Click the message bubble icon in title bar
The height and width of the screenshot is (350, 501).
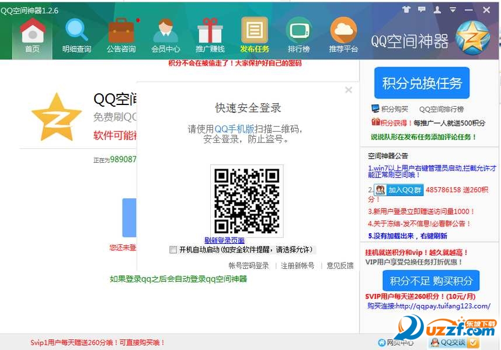pos(422,9)
